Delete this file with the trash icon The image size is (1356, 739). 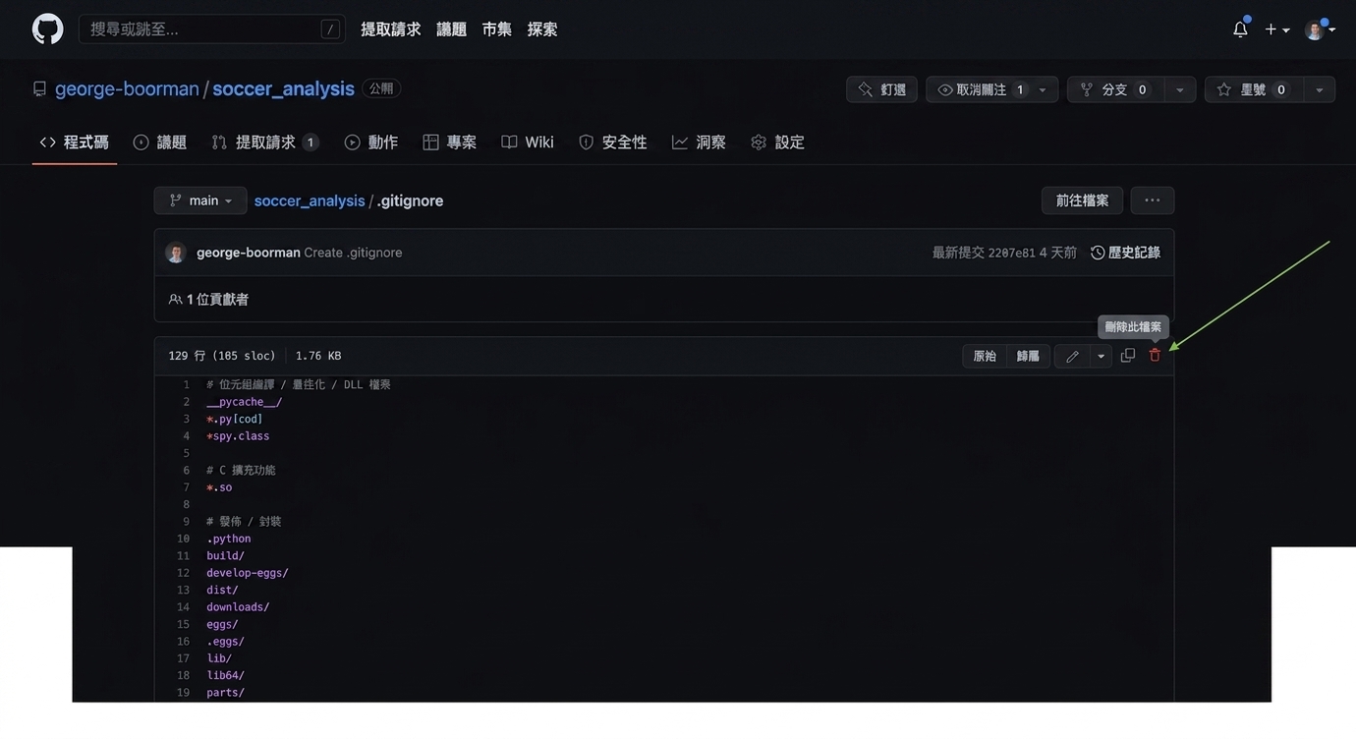tap(1155, 356)
